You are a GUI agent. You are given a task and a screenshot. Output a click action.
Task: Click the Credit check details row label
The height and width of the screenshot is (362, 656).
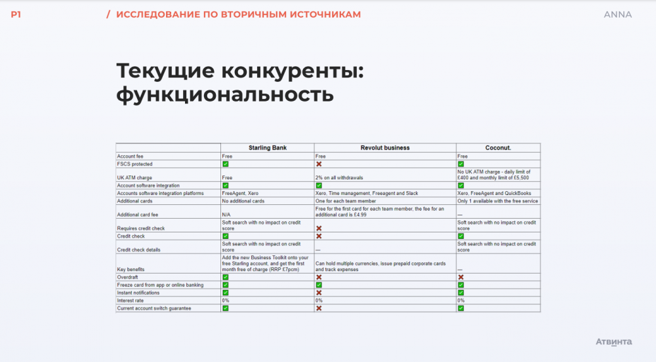pos(138,249)
